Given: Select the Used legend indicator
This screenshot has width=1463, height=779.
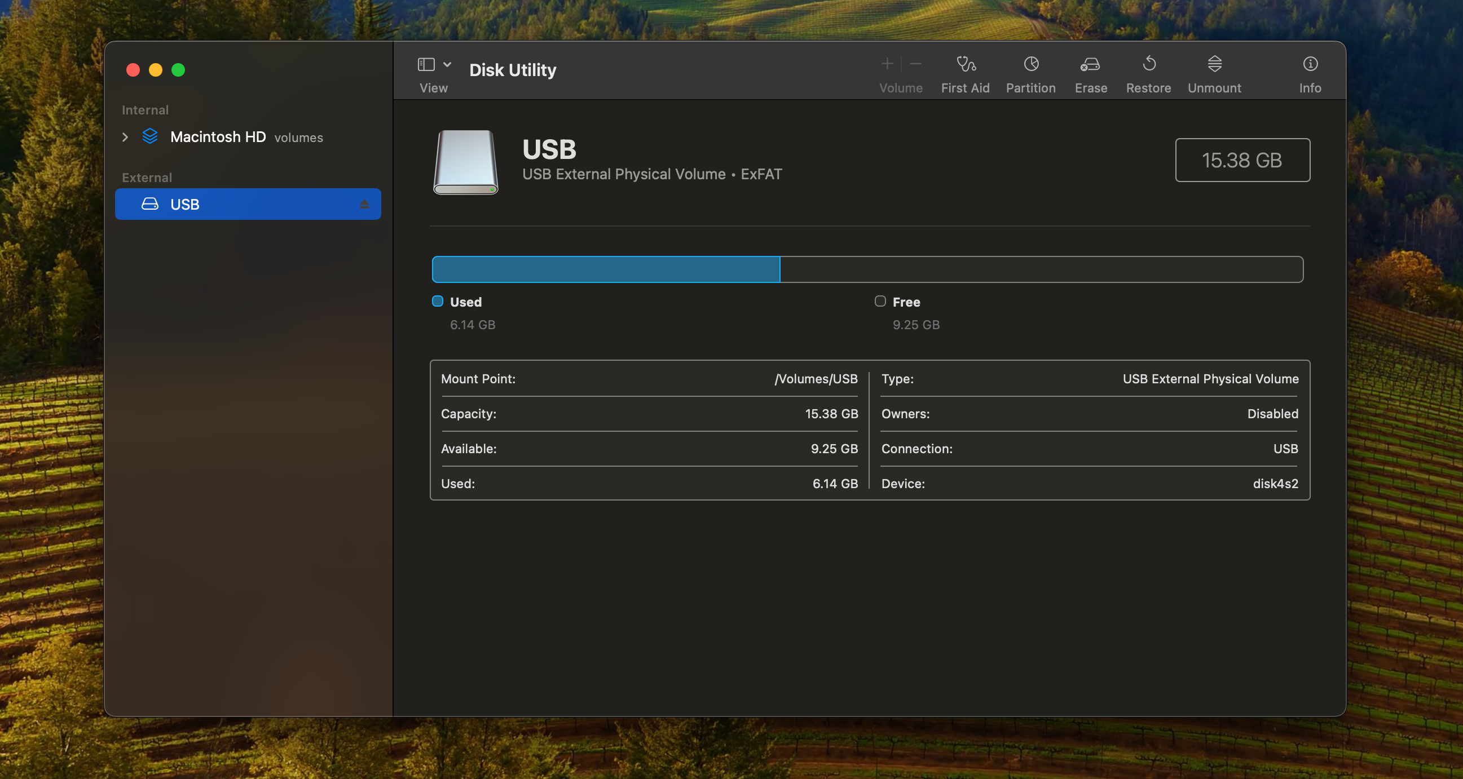Looking at the screenshot, I should (x=437, y=301).
